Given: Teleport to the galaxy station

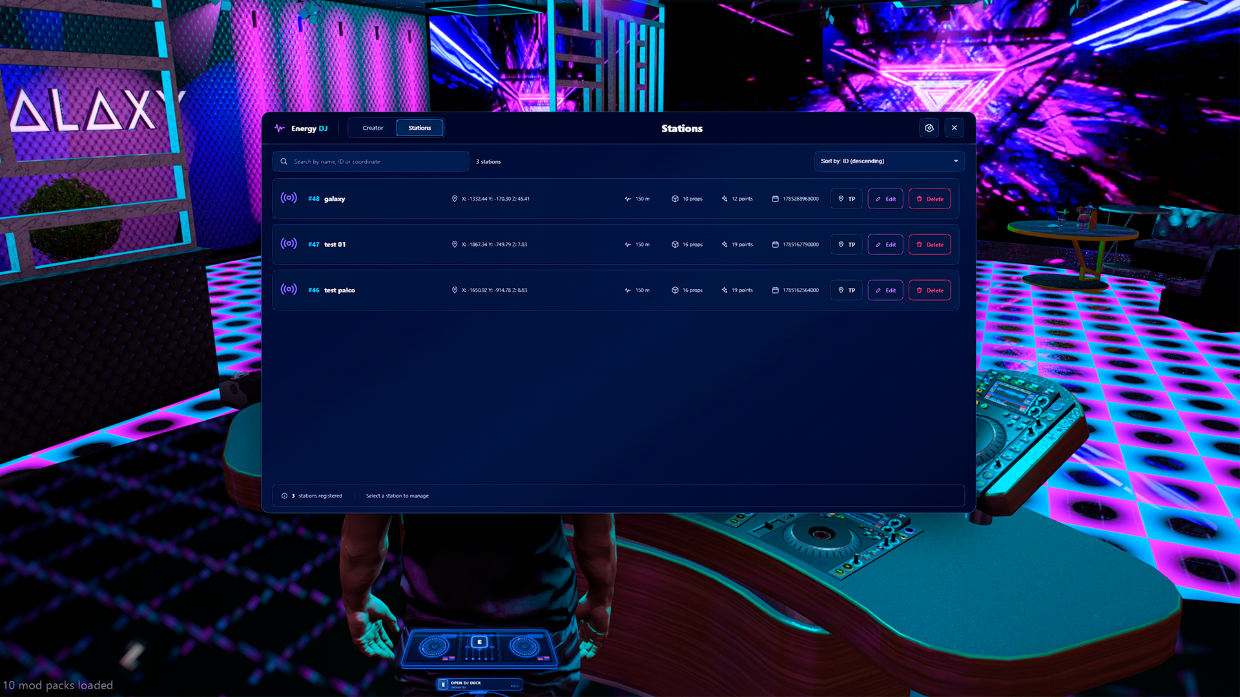Looking at the screenshot, I should 846,199.
